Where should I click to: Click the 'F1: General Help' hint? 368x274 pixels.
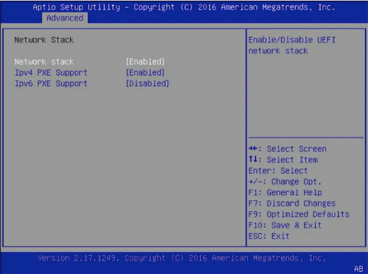[x=285, y=192]
